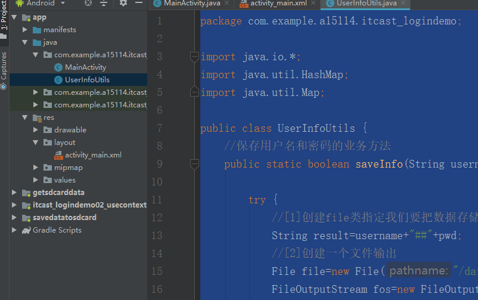Select the mipmap folder row
Image resolution: width=478 pixels, height=300 pixels.
[78, 168]
